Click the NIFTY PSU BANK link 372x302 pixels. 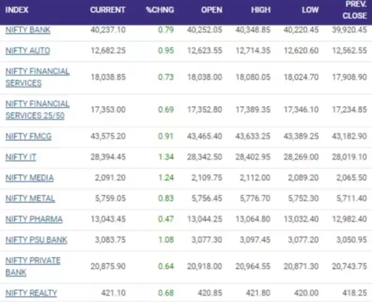[36, 240]
